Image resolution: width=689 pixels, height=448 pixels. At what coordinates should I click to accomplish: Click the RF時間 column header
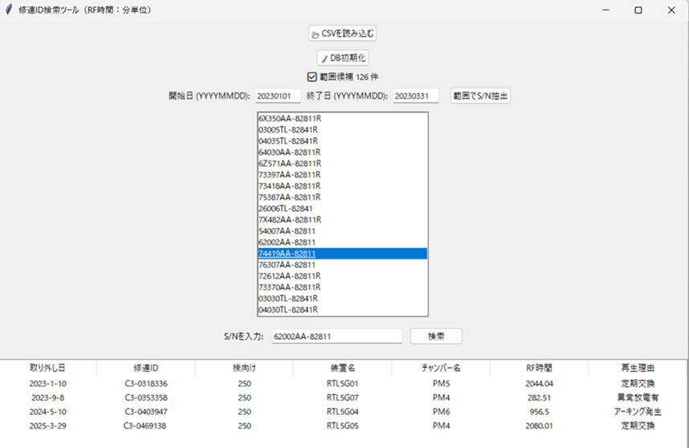(x=538, y=368)
